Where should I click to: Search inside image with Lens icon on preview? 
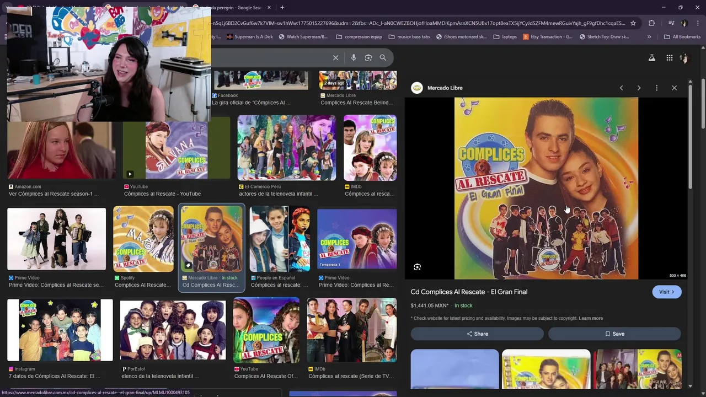pos(417,267)
